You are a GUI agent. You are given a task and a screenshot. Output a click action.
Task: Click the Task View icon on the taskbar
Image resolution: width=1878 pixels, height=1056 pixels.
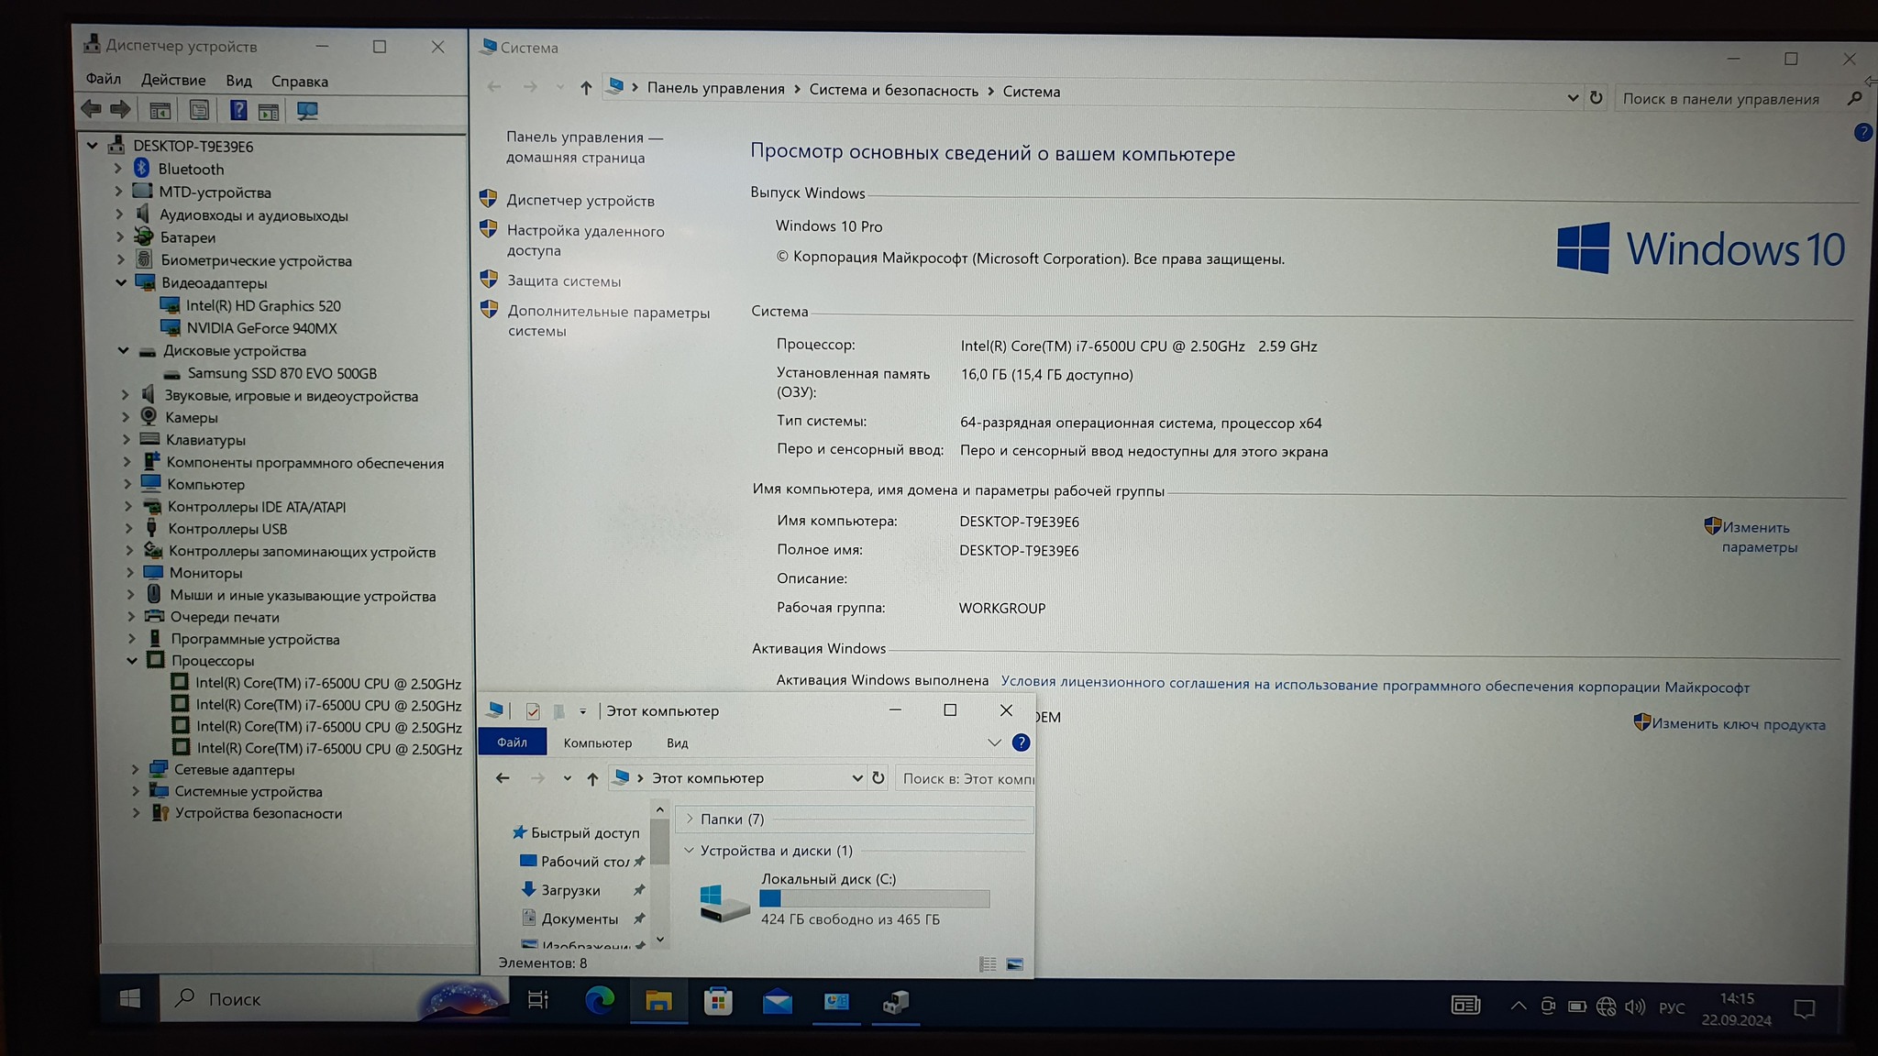[x=538, y=1000]
